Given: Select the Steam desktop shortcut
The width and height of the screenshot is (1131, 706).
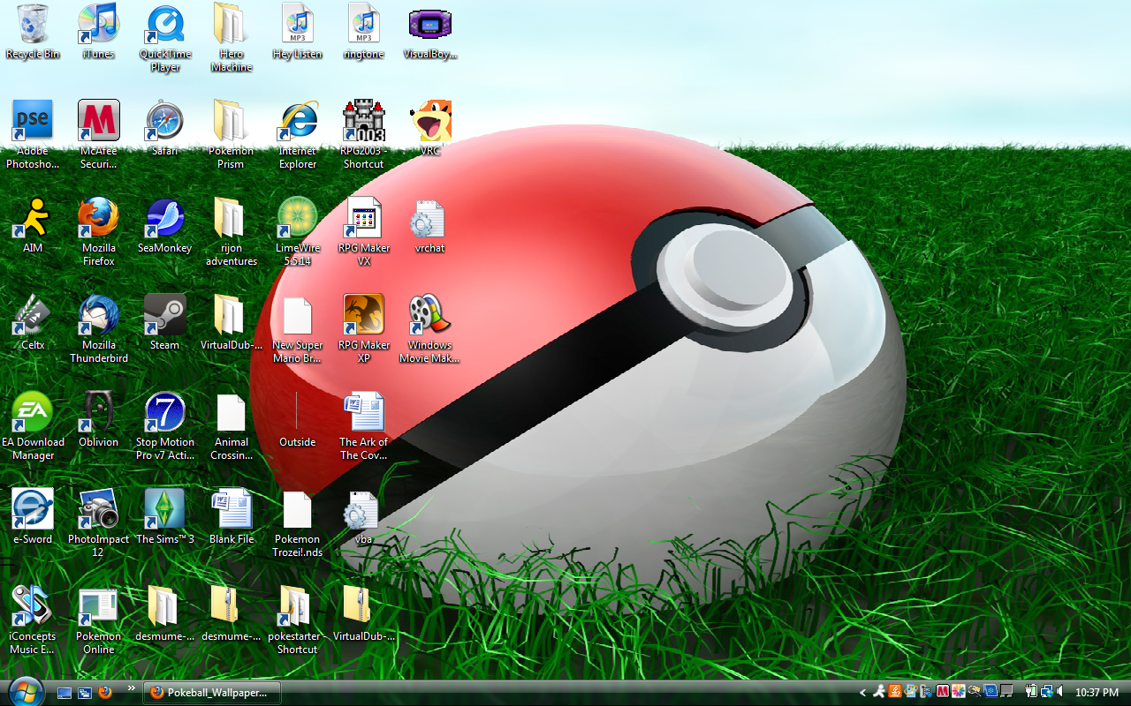Looking at the screenshot, I should click(x=165, y=323).
